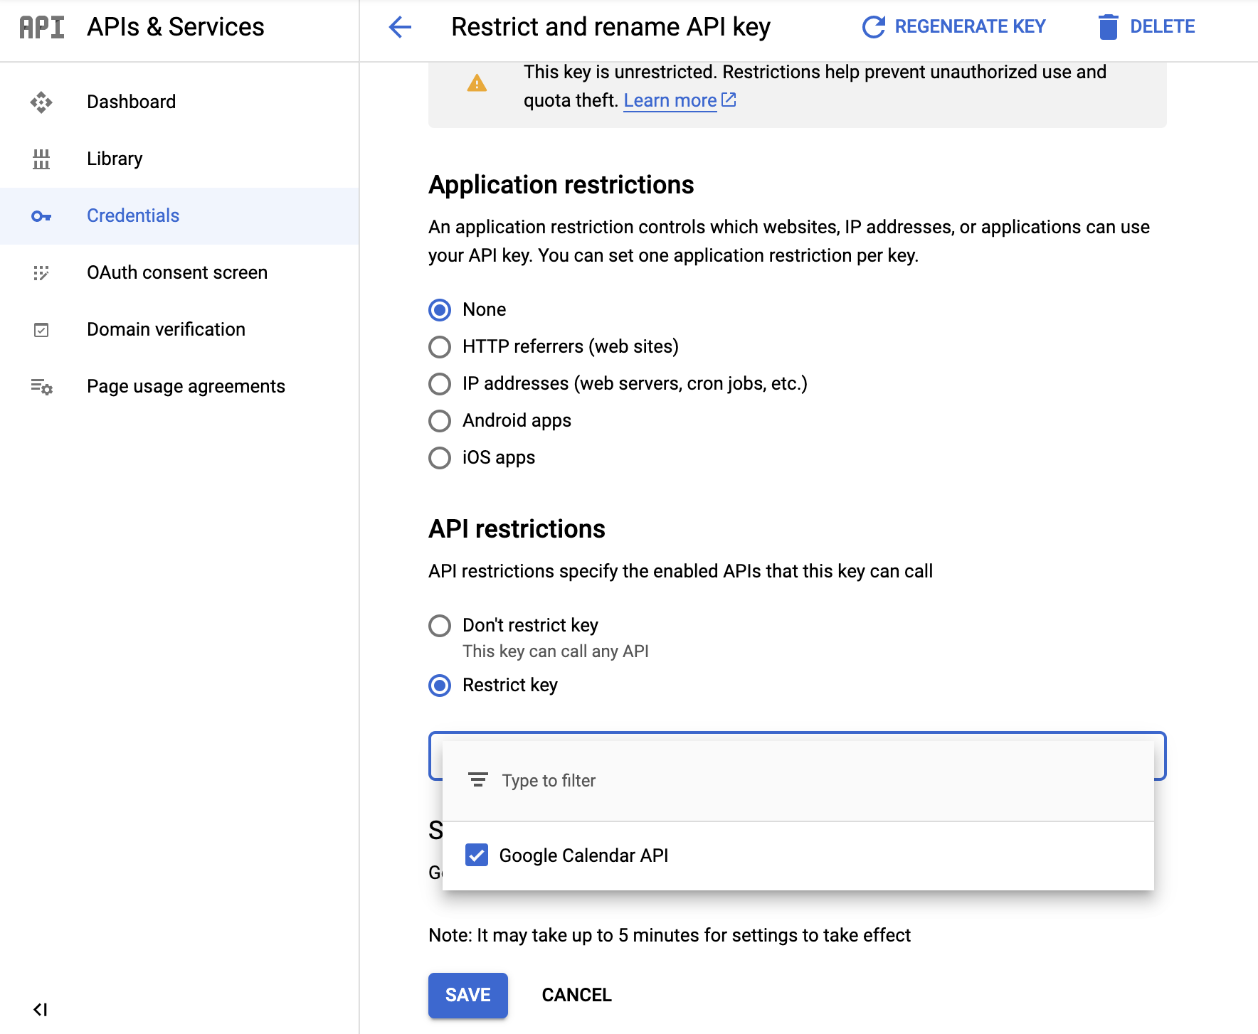
Task: Go to the Library menu item
Action: tap(115, 159)
